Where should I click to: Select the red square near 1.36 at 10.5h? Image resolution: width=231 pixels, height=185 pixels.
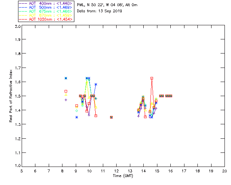(x=96, y=116)
